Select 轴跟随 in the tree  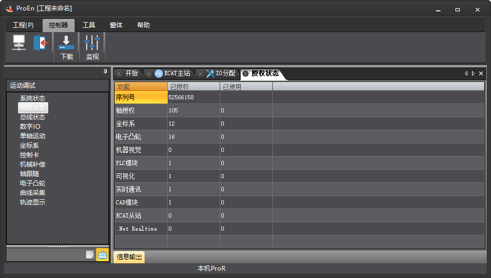click(x=29, y=174)
